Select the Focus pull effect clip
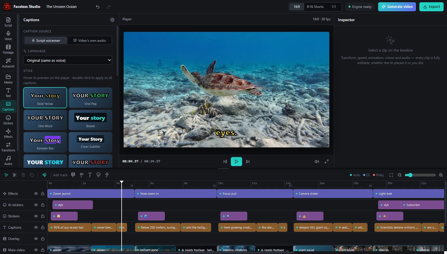Viewport: 447px width, 254px height. coord(255,194)
